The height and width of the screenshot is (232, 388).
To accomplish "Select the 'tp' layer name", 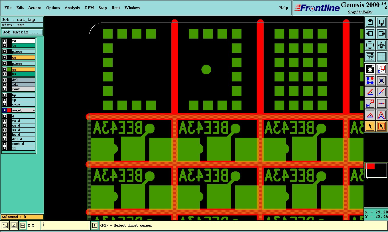I will pos(23,100).
